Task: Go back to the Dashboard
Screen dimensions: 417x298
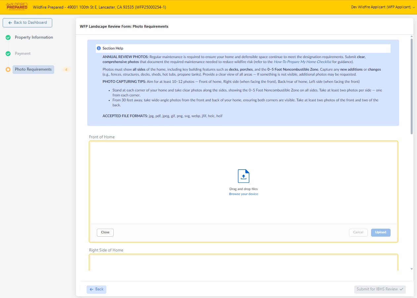Action: pos(27,23)
